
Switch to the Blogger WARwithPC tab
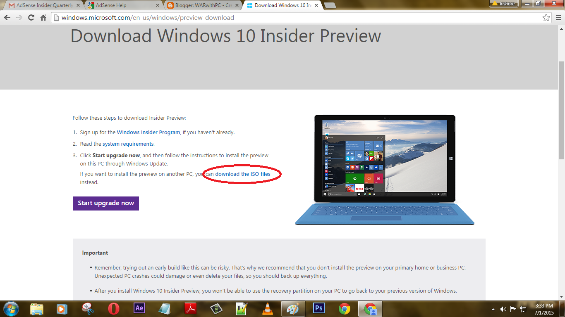coord(203,5)
